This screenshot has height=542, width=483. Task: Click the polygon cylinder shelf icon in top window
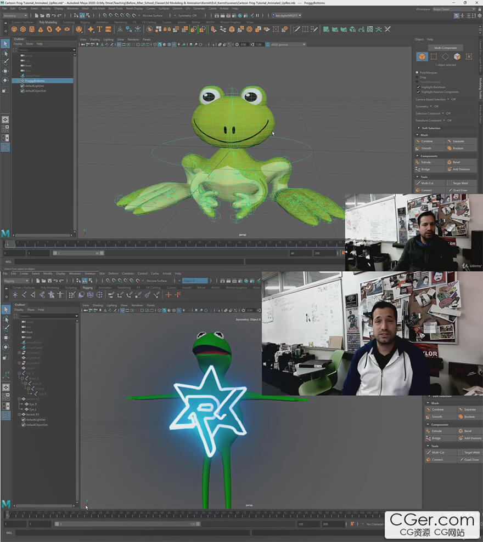tap(32, 30)
